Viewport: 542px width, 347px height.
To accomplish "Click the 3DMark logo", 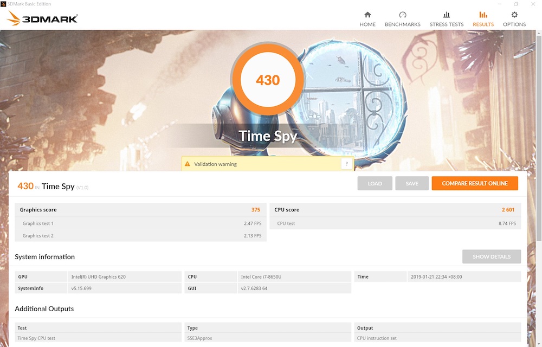I will click(x=42, y=19).
